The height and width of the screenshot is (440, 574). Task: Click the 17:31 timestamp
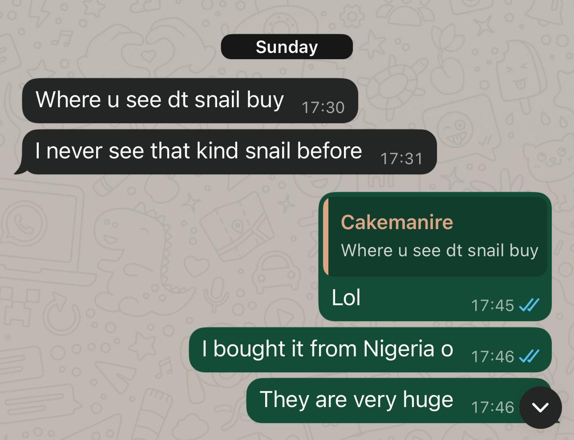coord(401,159)
